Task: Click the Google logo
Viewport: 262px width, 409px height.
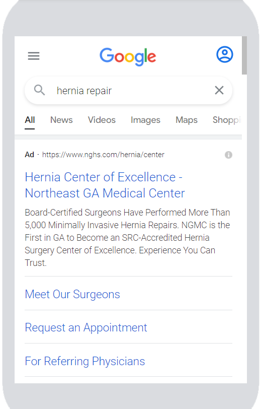Action: [x=128, y=56]
